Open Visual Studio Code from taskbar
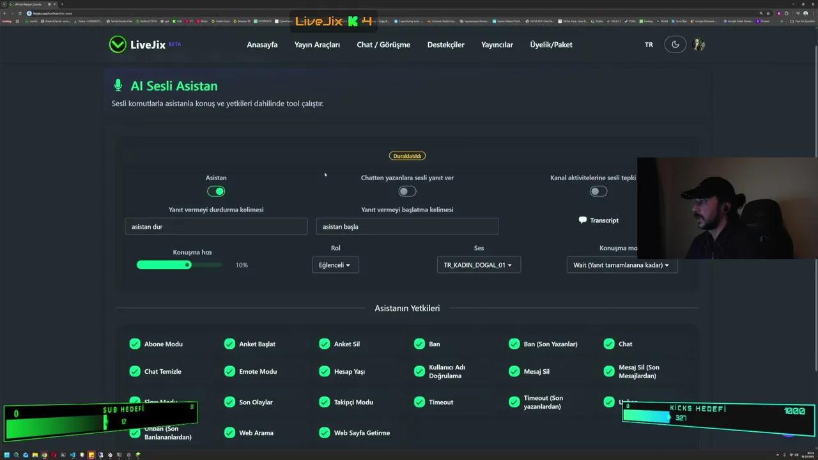This screenshot has width=818, height=460. (73, 455)
